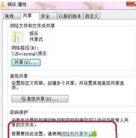The height and width of the screenshot is (138, 136).
Task: Click the folder icon in the title bar
Action: 2,4
